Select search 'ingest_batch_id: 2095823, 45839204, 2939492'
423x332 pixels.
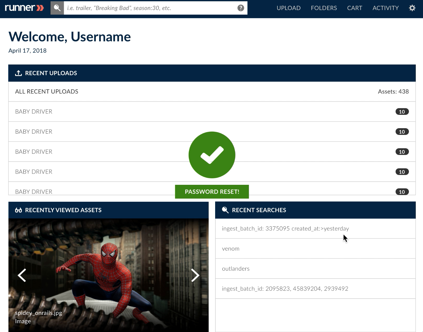point(315,289)
